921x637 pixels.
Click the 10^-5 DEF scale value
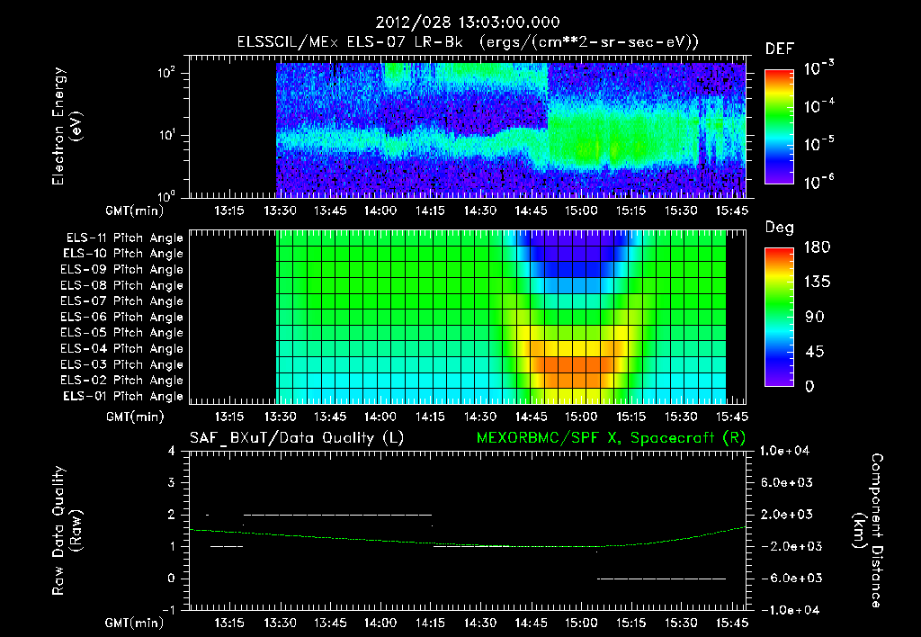pos(818,143)
